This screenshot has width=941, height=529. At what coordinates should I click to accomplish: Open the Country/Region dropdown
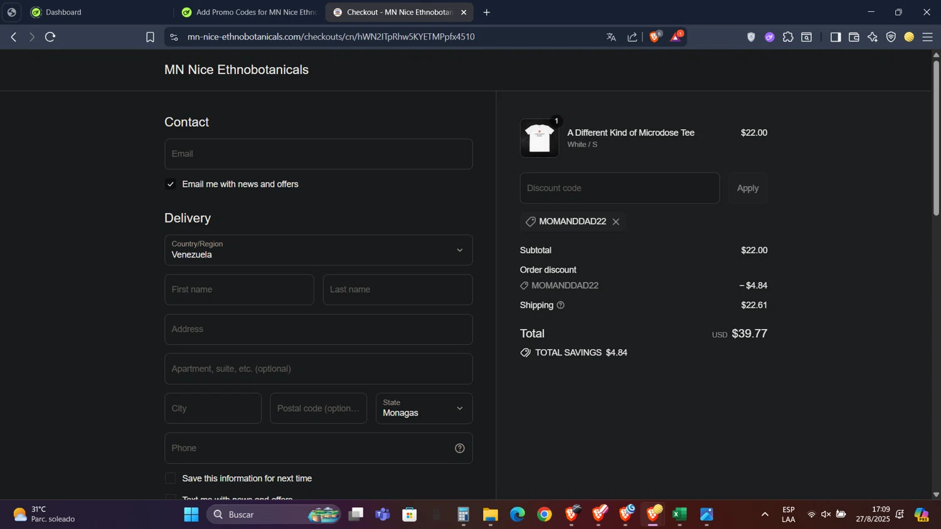[319, 250]
